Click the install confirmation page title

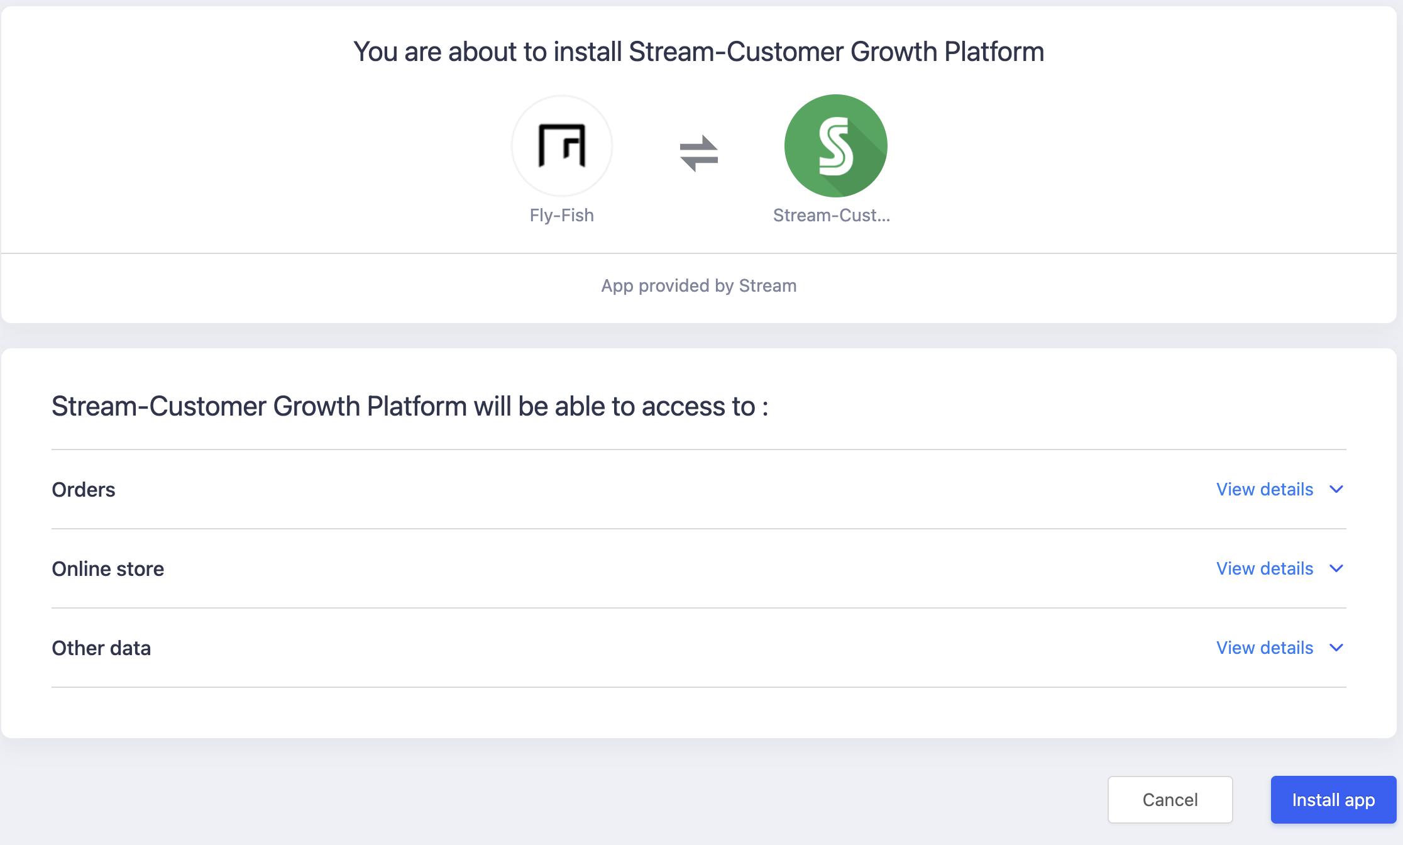698,52
